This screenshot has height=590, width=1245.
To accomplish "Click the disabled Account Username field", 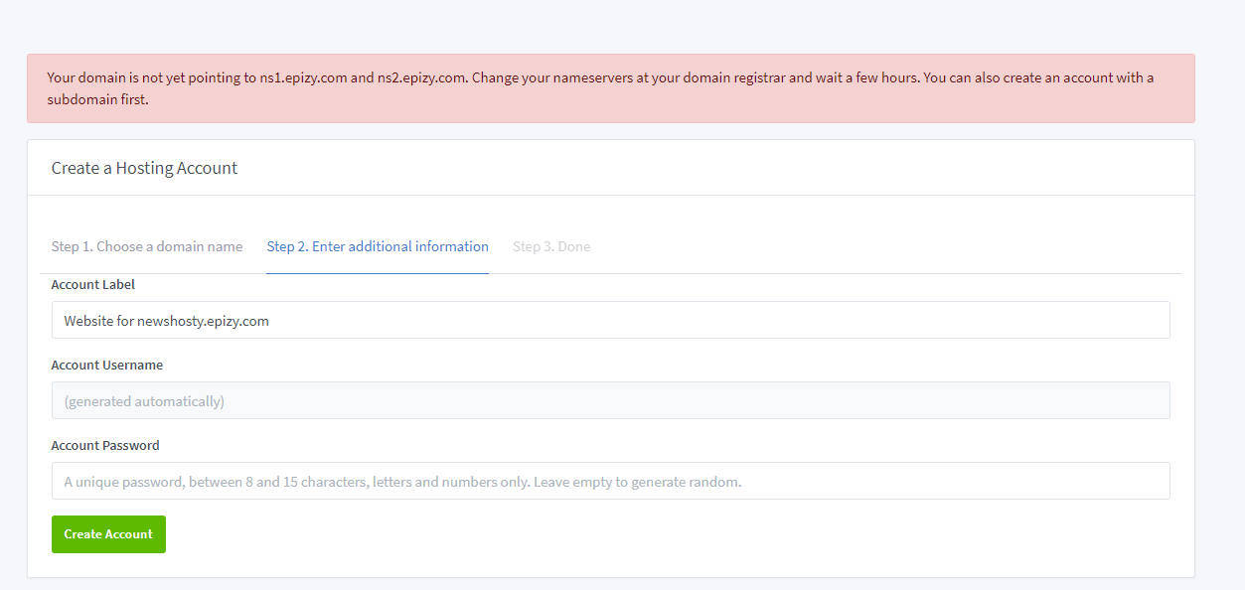I will click(x=610, y=401).
